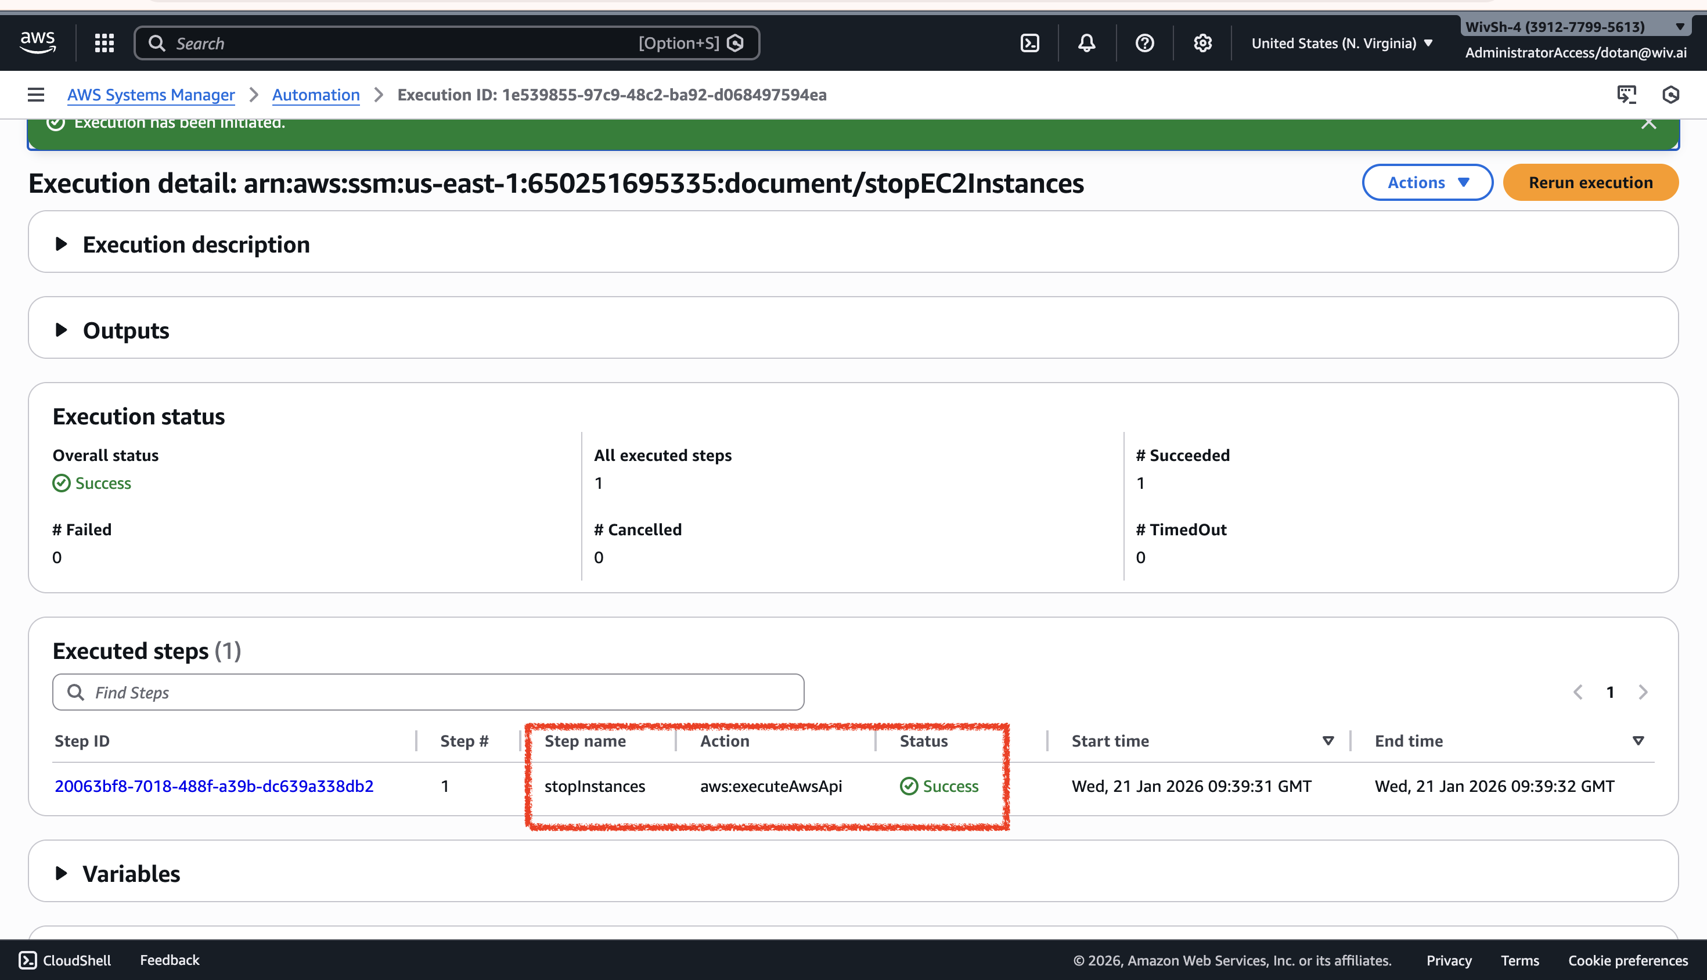
Task: Open the hamburger side navigation menu
Action: click(35, 95)
